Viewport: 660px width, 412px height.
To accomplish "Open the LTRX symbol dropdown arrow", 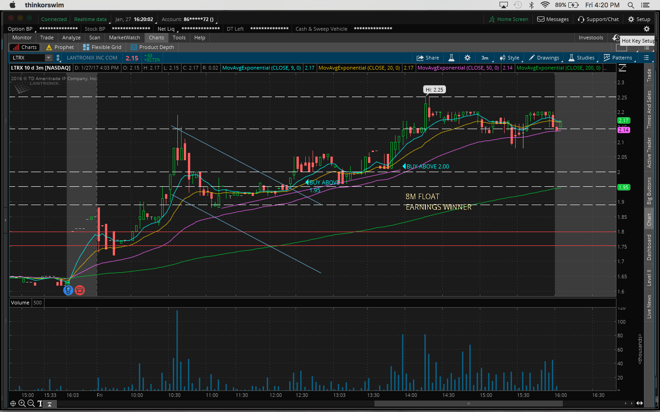I will point(49,58).
